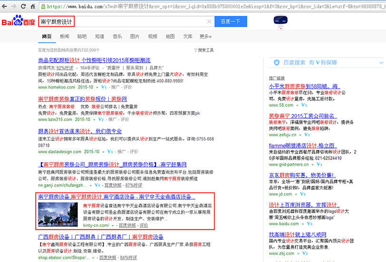Expand the arrow after nn.ganji.com/chufangzh
The image size is (386, 262).
(91, 185)
